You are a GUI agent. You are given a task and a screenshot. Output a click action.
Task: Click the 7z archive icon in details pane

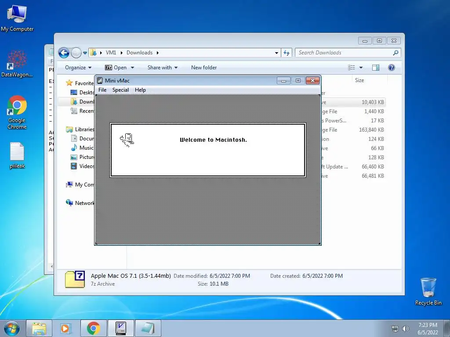(x=75, y=280)
